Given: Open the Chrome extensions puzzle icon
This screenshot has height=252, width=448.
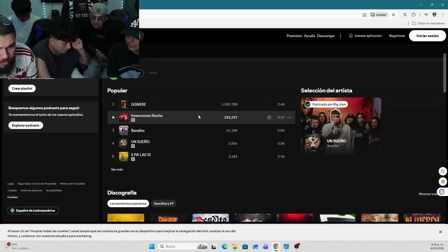Looking at the screenshot, I should coord(413,15).
